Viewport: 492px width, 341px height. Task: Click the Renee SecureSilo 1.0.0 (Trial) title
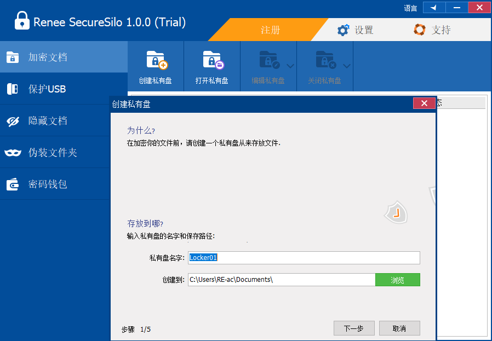(x=110, y=22)
